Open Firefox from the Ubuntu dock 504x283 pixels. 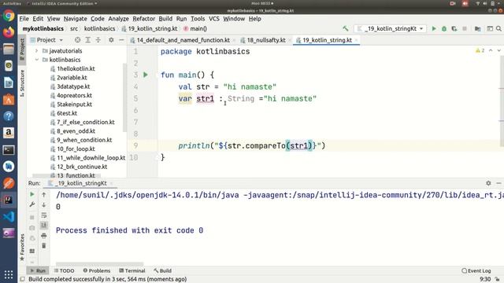9,32
